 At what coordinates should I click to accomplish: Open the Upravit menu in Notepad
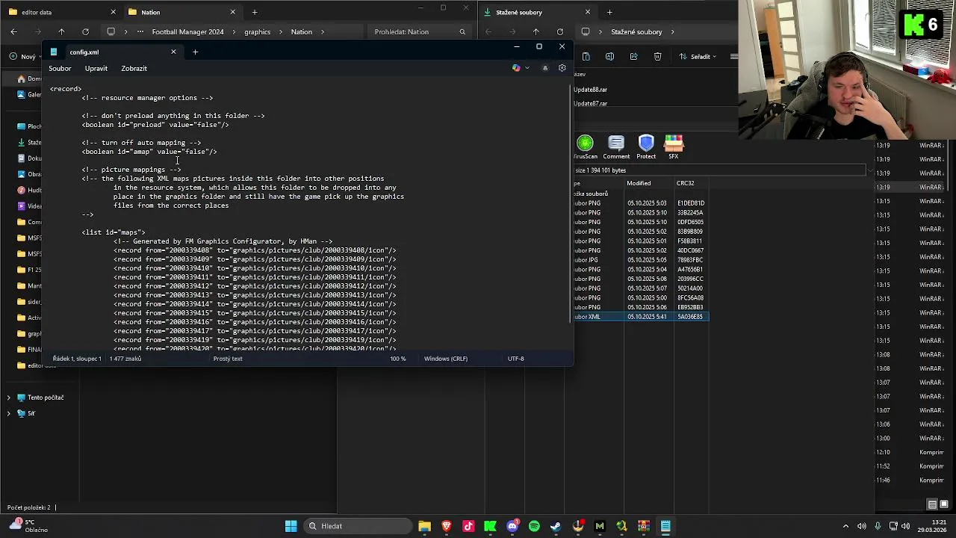(x=96, y=68)
